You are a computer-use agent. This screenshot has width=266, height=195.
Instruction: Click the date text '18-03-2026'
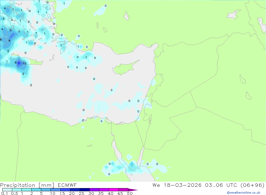(182, 185)
